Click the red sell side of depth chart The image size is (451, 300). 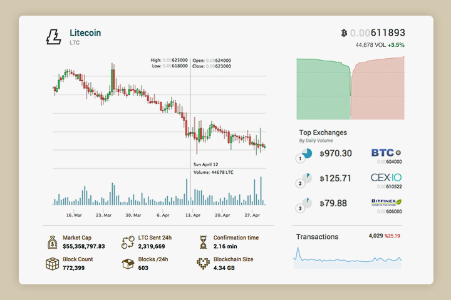pos(379,94)
